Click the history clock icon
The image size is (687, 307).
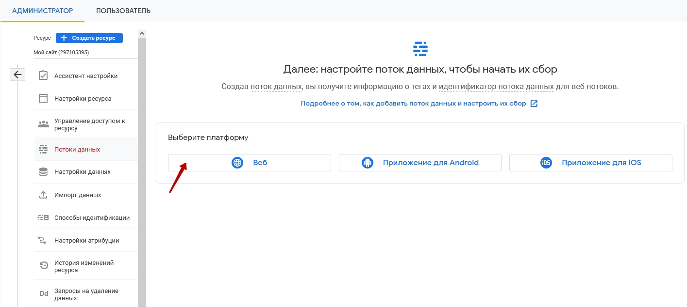point(43,266)
